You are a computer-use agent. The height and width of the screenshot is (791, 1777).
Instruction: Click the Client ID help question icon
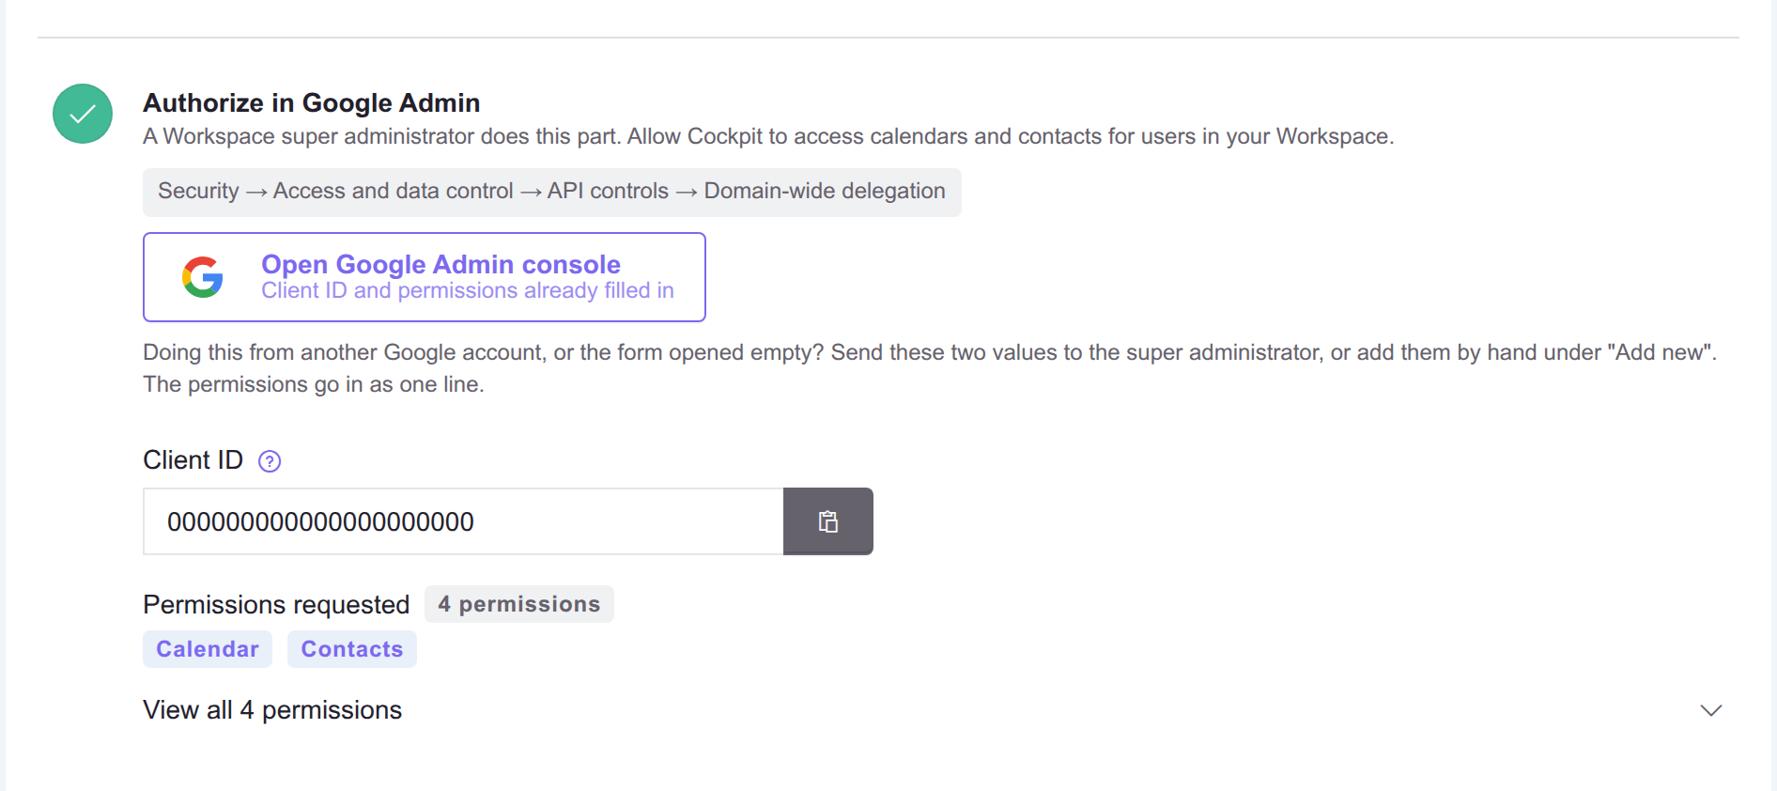270,461
